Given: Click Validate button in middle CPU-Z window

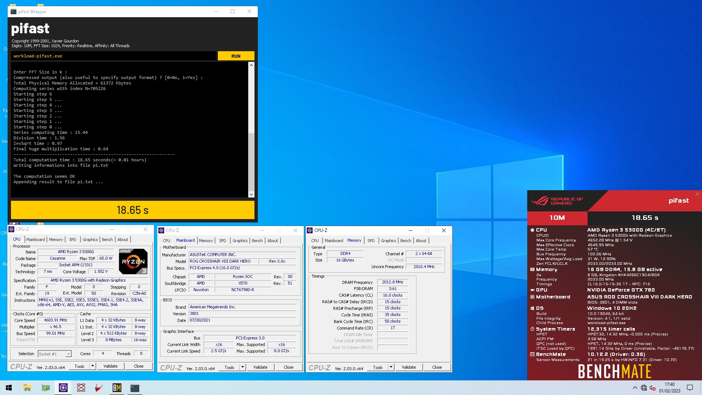Looking at the screenshot, I should click(x=260, y=367).
